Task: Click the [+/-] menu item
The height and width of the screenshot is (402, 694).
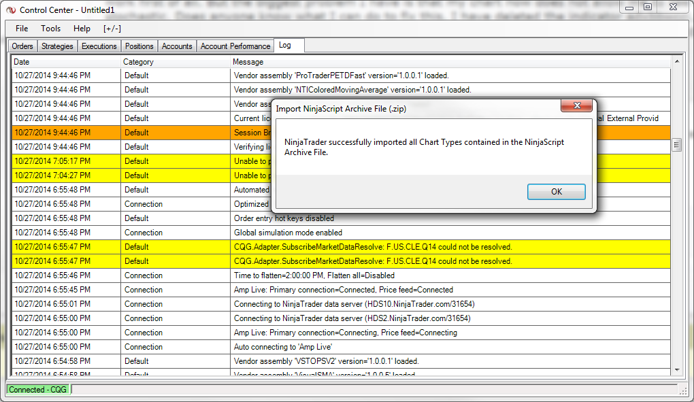Action: 112,29
